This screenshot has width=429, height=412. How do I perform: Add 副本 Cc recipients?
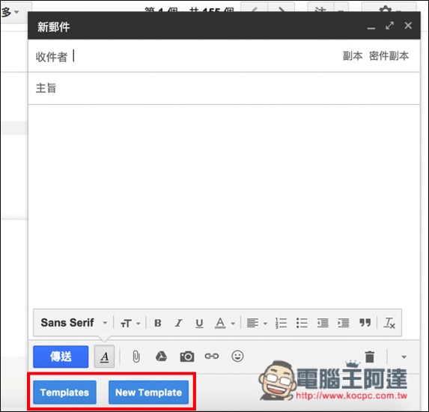tap(353, 56)
